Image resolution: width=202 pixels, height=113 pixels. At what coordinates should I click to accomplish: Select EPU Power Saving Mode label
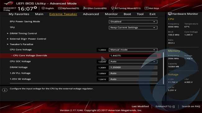(25, 21)
